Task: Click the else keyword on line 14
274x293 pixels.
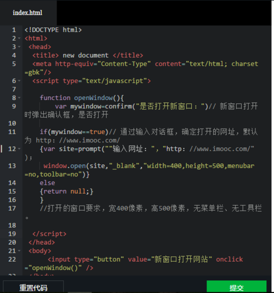Action: coord(47,183)
